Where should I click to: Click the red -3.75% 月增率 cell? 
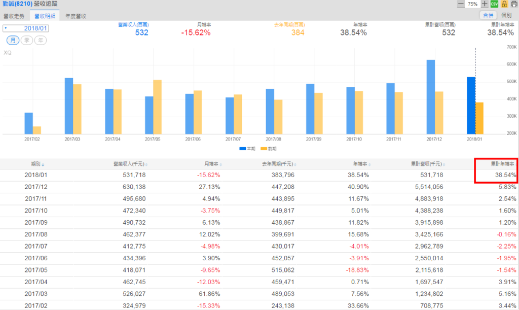coord(210,211)
